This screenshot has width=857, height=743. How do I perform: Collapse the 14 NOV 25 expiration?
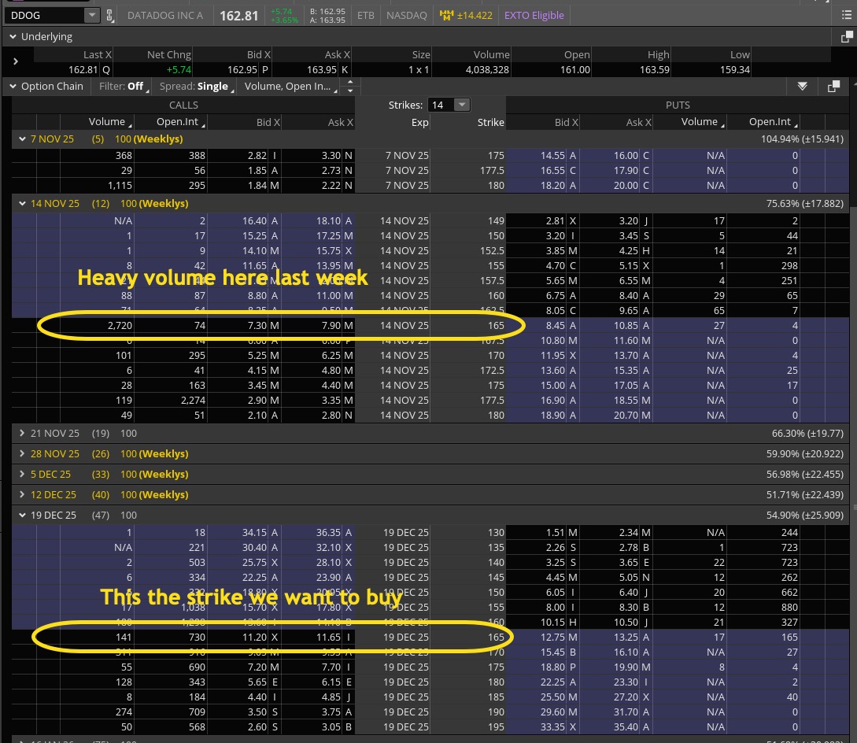(22, 203)
